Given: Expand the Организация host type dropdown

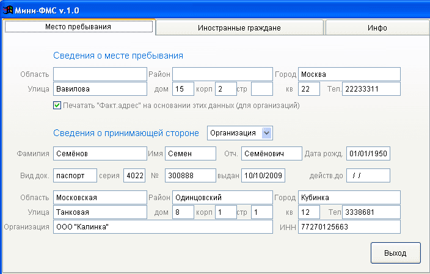Looking at the screenshot, I should pyautogui.click(x=266, y=133).
